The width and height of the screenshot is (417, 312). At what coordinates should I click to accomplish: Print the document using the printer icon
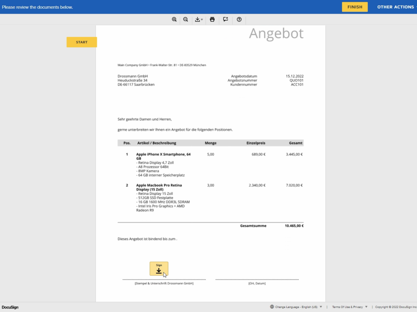(x=212, y=20)
